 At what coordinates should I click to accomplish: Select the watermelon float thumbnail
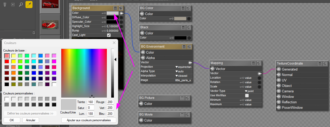coord(50,25)
